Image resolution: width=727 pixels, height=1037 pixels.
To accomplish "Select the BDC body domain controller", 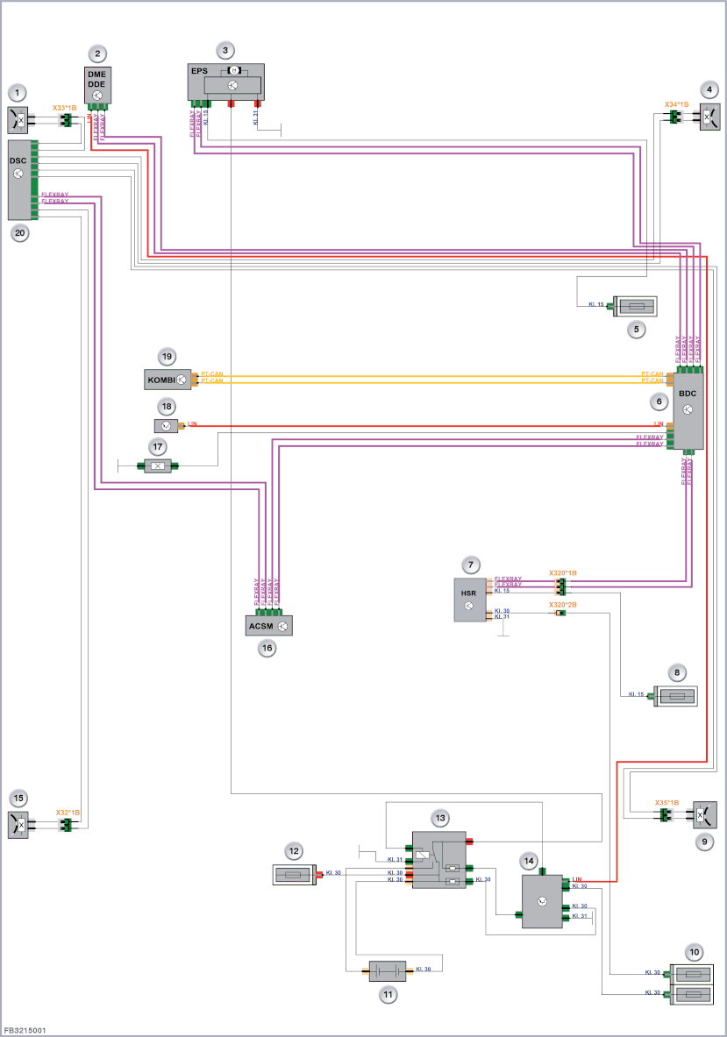I will (688, 408).
